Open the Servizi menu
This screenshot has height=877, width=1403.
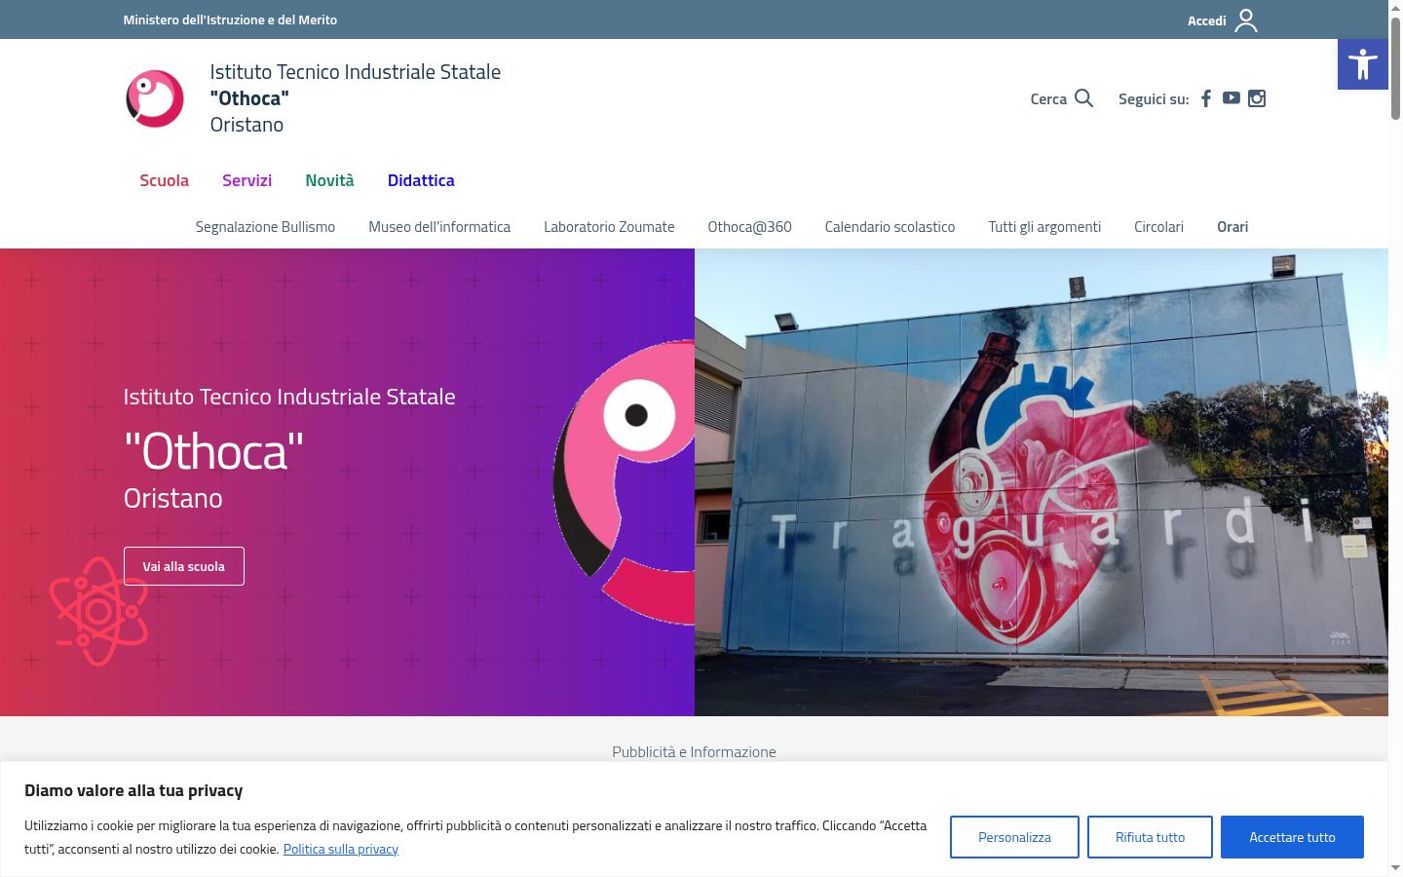click(246, 180)
